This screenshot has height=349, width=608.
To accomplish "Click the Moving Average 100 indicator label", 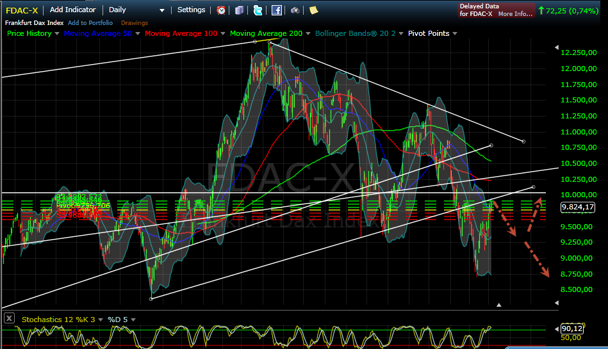I will (x=181, y=33).
